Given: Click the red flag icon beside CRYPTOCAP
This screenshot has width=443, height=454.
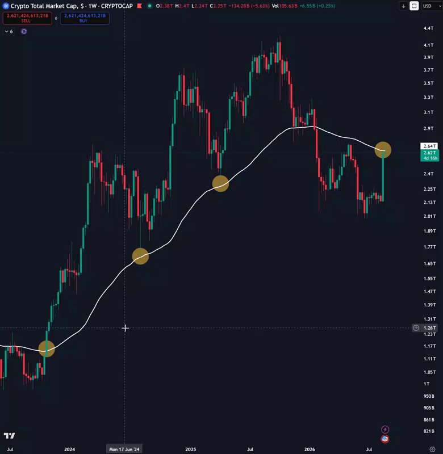Looking at the screenshot, I should [x=140, y=6].
